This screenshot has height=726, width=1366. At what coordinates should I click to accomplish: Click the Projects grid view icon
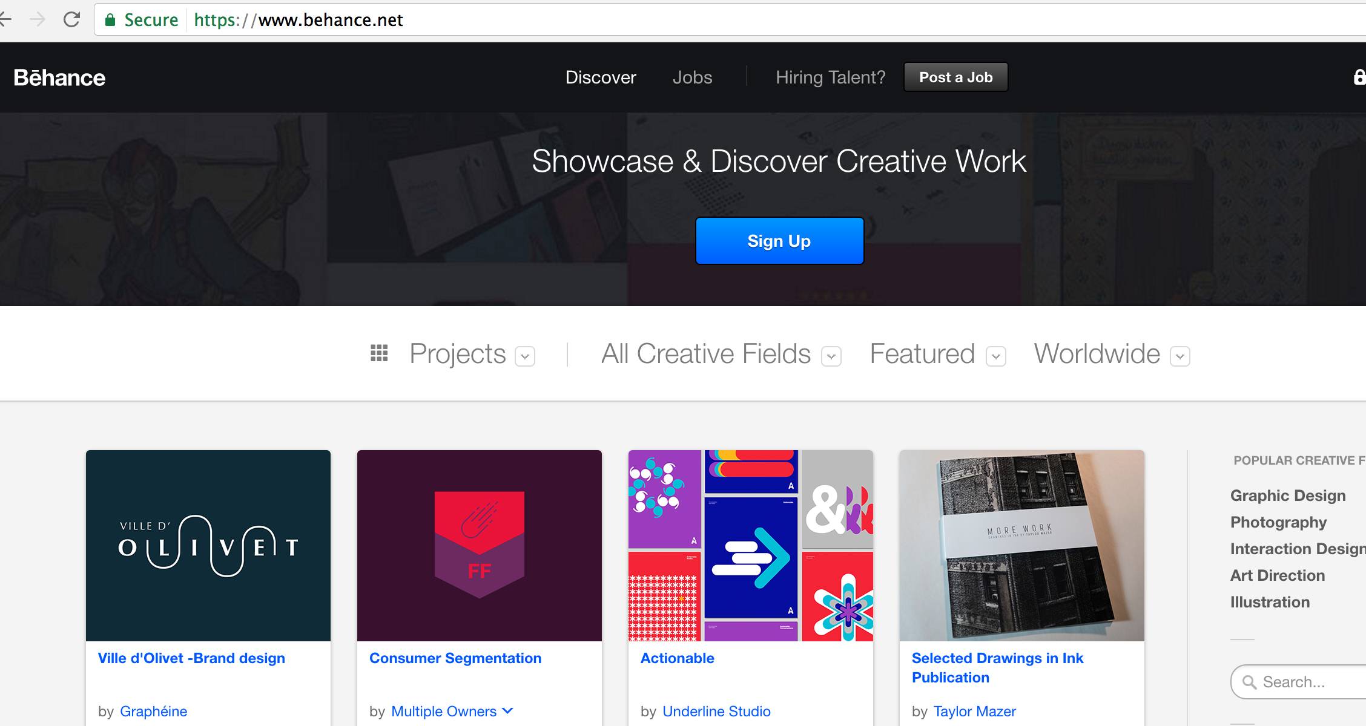379,353
